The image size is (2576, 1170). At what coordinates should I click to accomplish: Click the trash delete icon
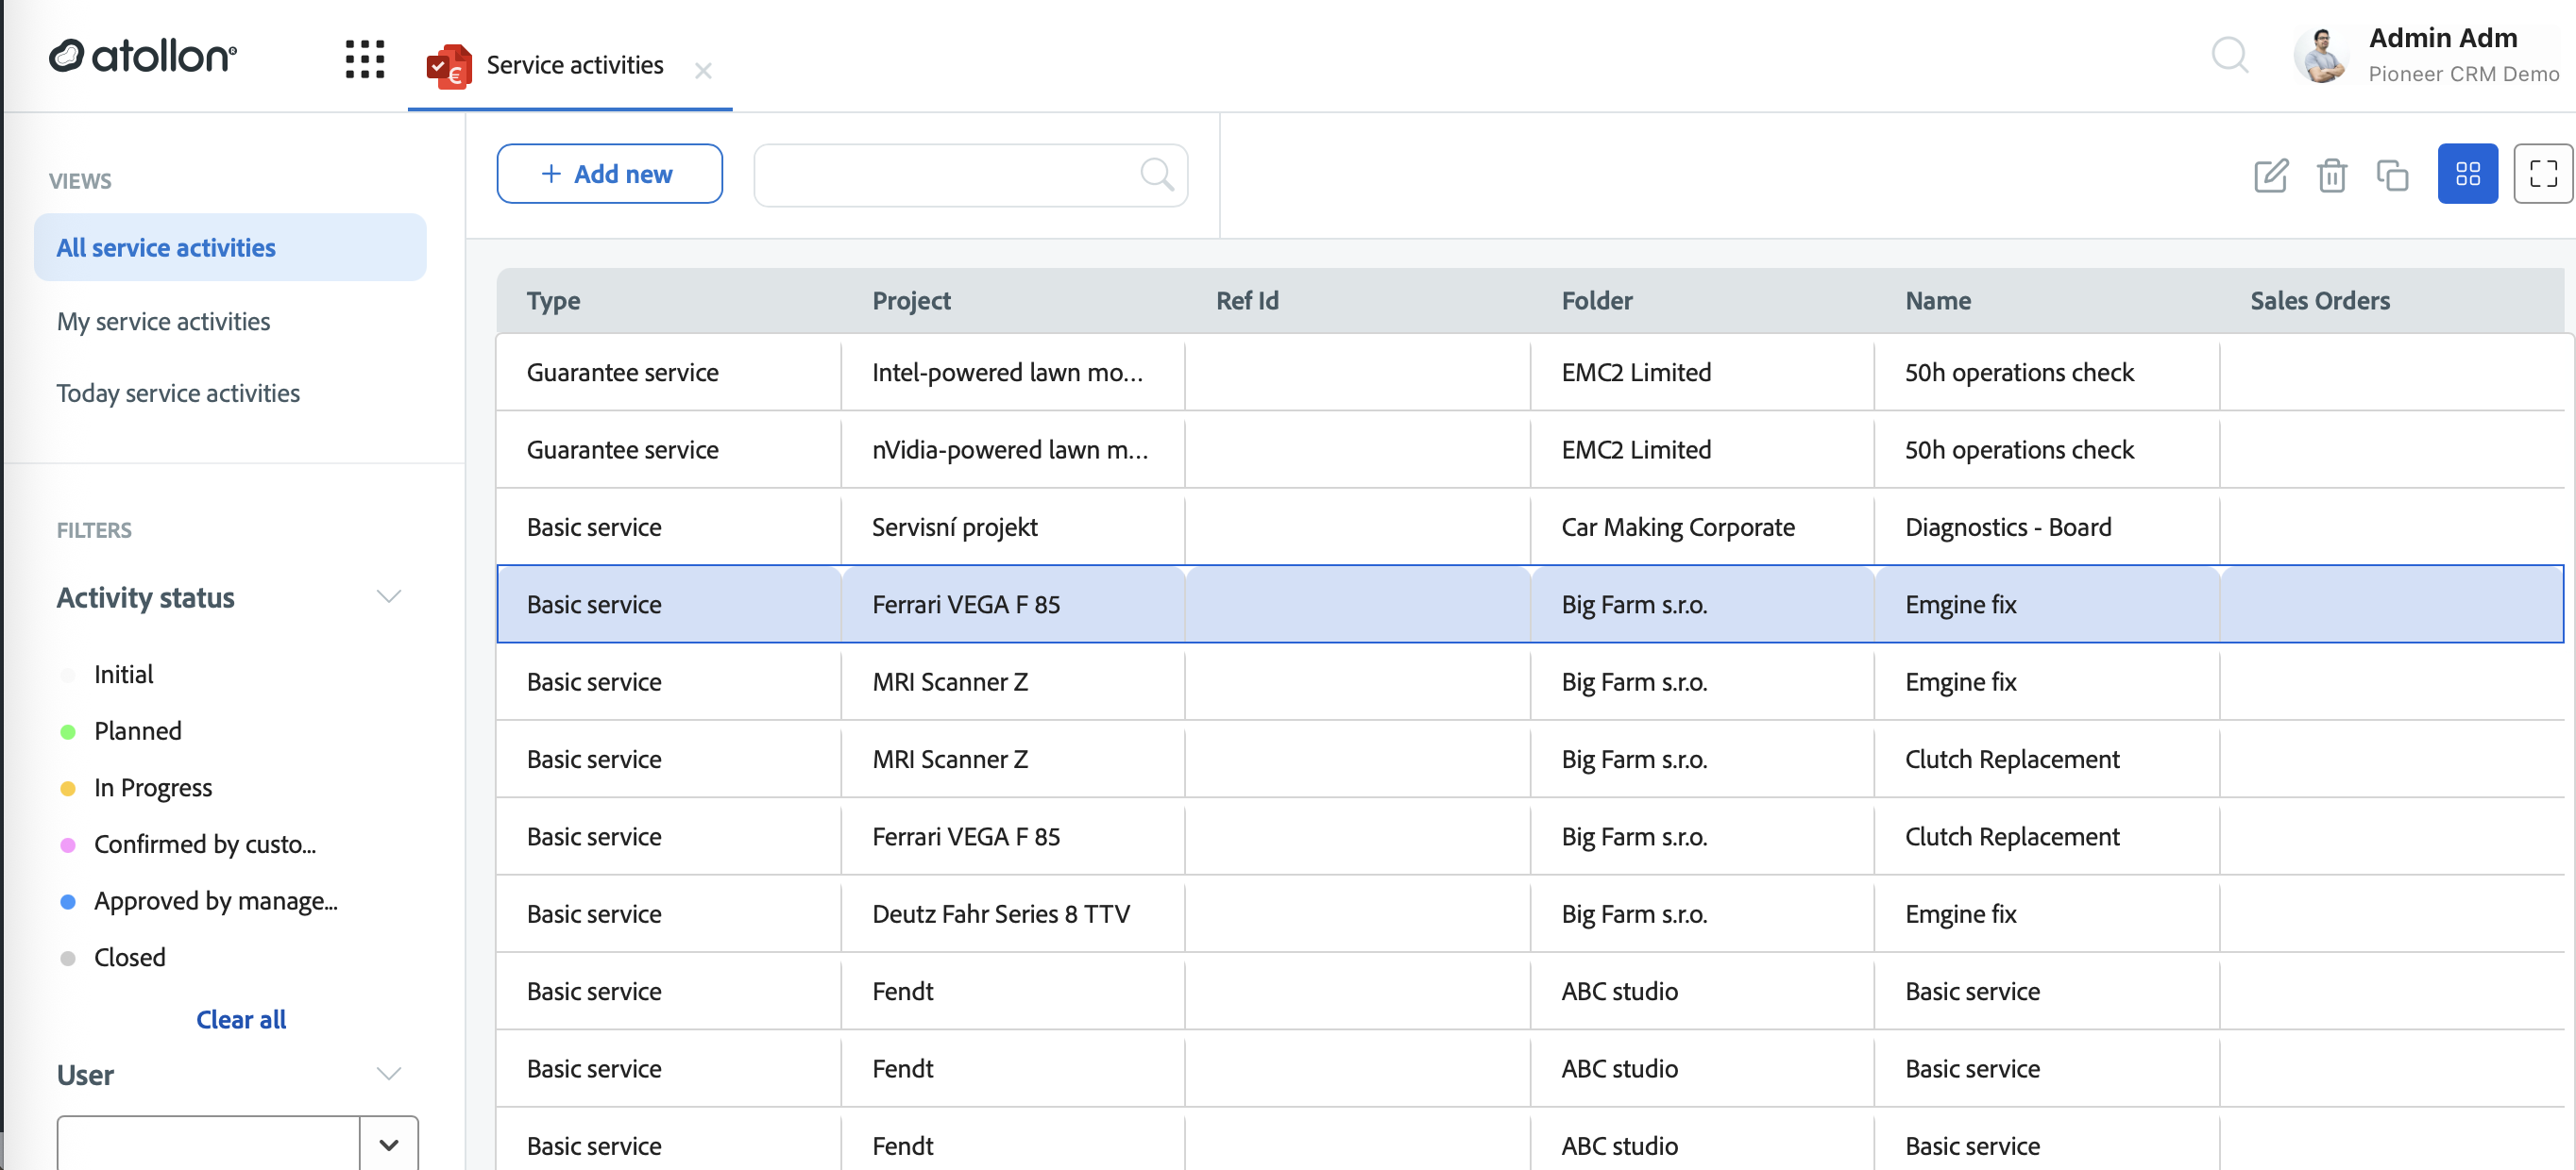[2331, 175]
